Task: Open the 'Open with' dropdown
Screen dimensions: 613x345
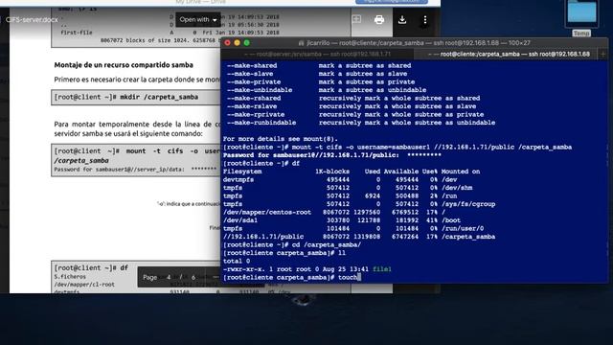Action: coord(198,19)
